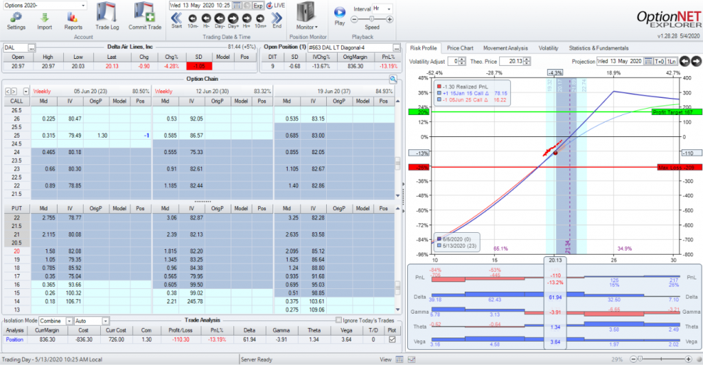Click previous expiration arrow in option chain

pyautogui.click(x=8, y=91)
